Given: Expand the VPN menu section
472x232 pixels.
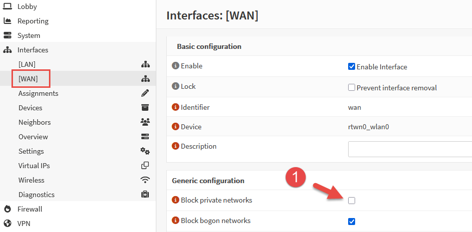Looking at the screenshot, I should pos(23,224).
